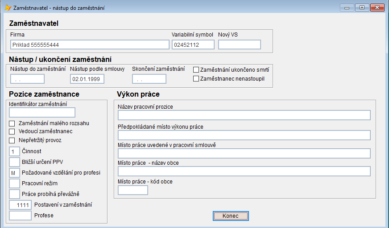
Task: Click the 'Místo práce - kód obce' field
Action: click(x=133, y=191)
